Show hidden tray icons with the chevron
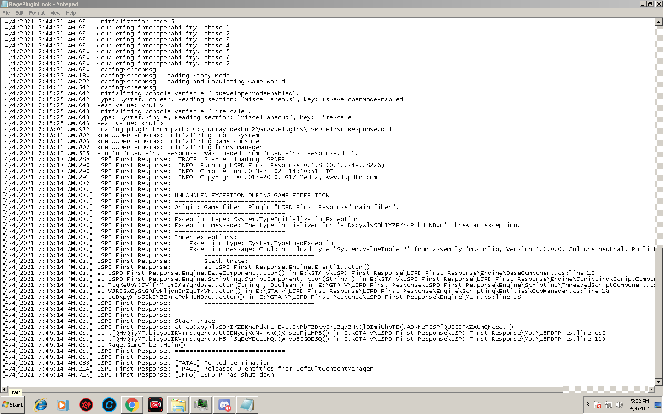This screenshot has width=663, height=414. 587,404
